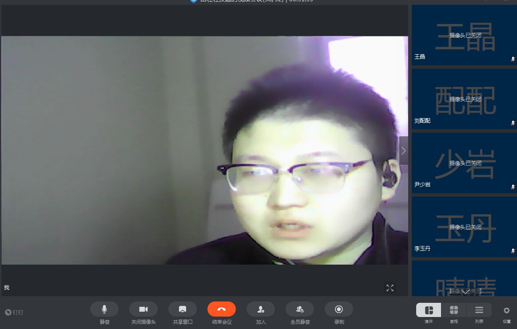
Task: Click 李玉丹's muted microphone icon
Action: [x=513, y=251]
